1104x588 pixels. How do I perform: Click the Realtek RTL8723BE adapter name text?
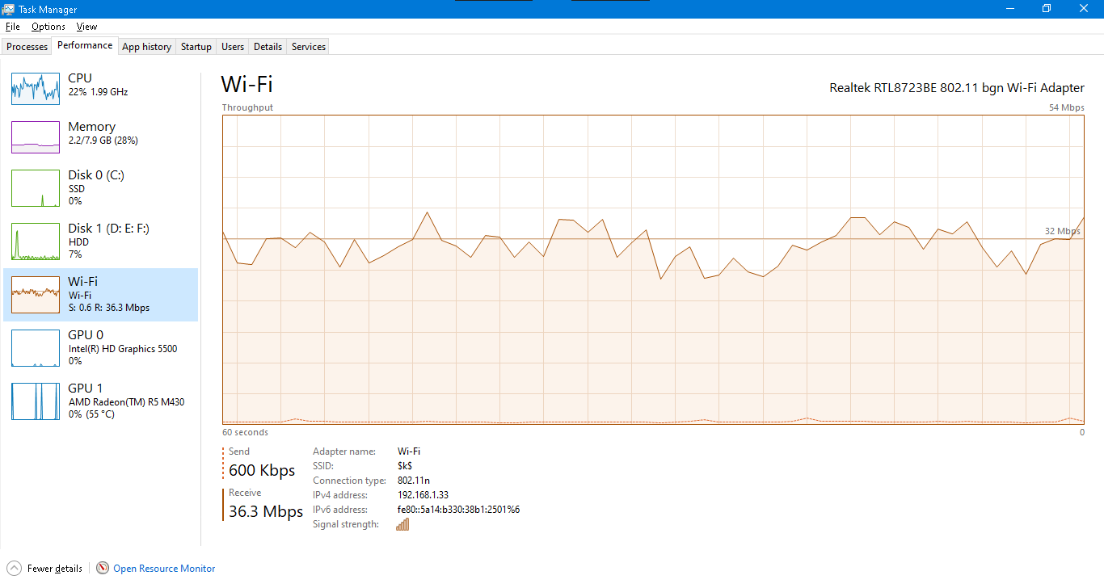[957, 87]
